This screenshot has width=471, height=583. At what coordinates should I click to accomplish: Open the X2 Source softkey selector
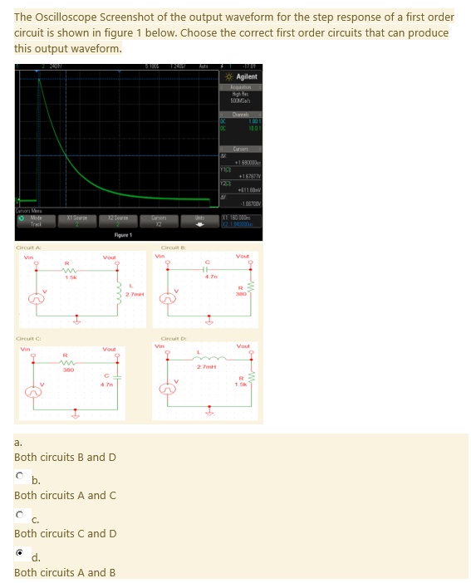[x=118, y=221]
